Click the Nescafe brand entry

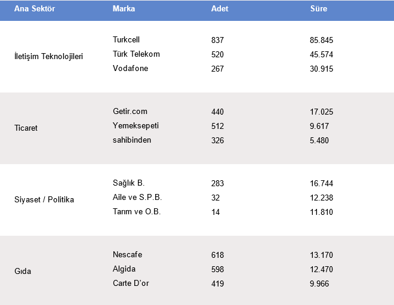(x=127, y=255)
